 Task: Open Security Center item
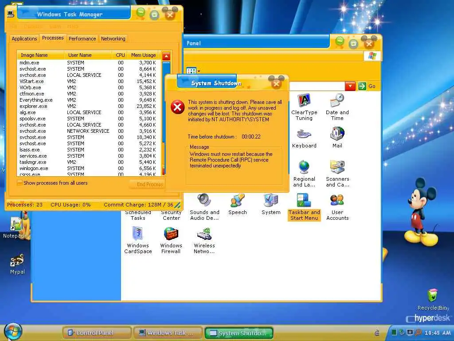click(171, 215)
